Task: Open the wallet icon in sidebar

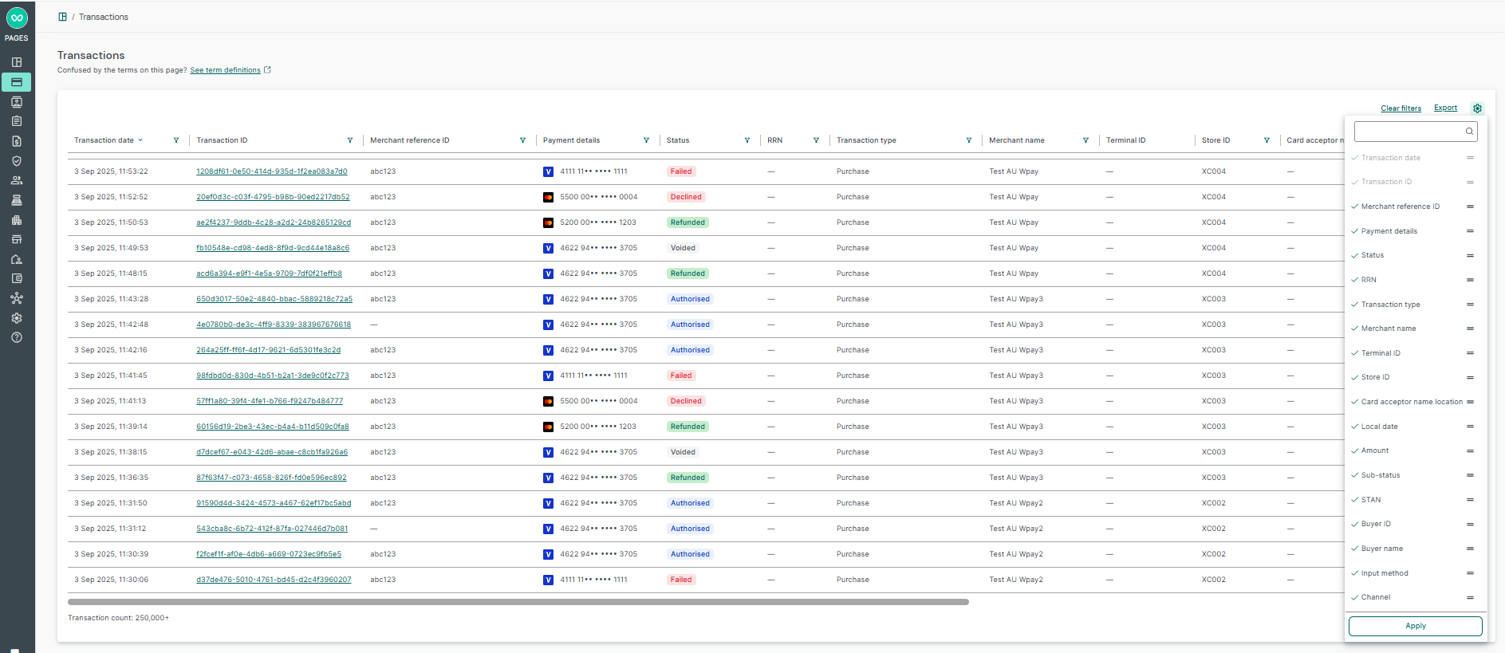Action: 17,278
